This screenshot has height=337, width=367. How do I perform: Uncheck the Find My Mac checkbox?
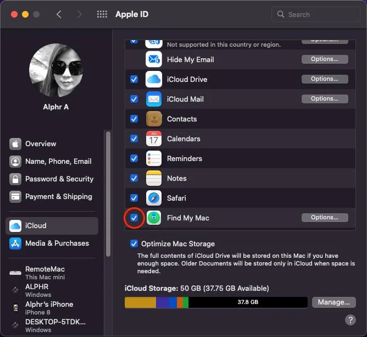pos(134,218)
